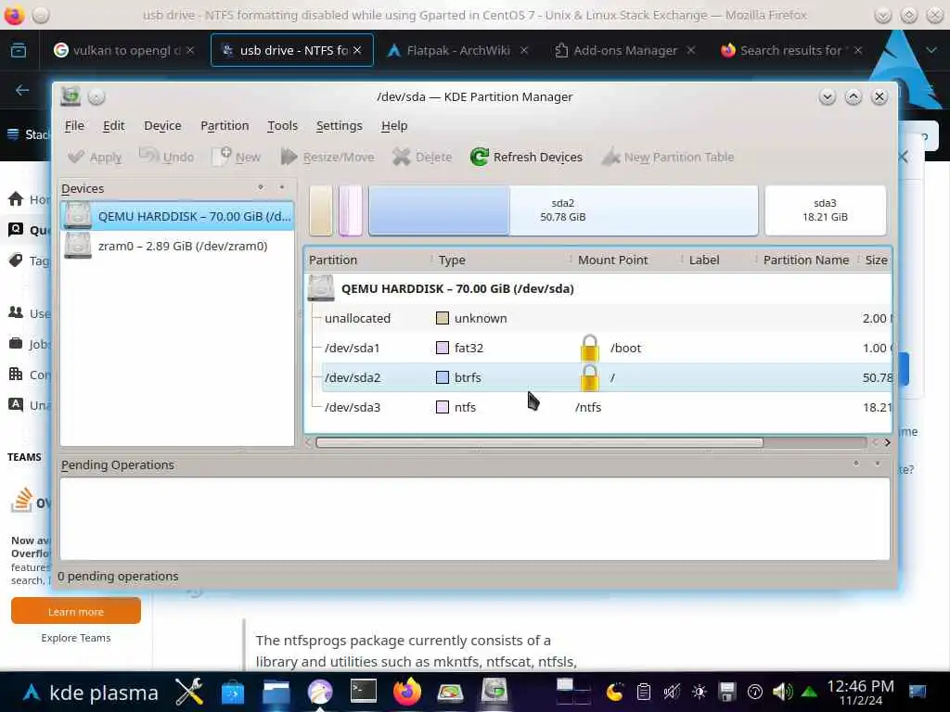Open the Partition menu

[x=225, y=125]
